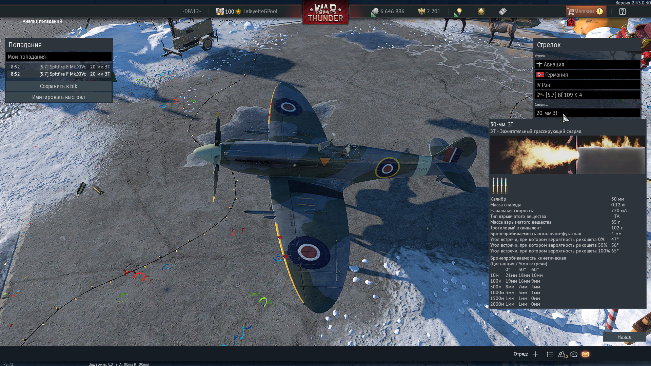
Task: Open the ticket items icon
Action: pyautogui.click(x=503, y=12)
